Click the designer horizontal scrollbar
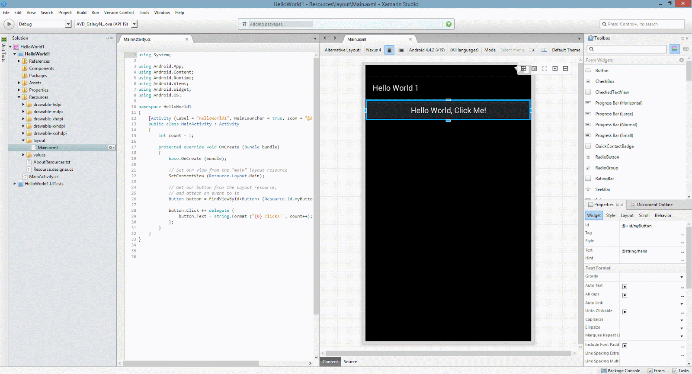 tap(448, 353)
